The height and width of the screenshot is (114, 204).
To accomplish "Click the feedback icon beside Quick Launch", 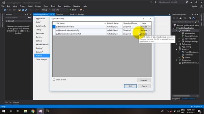I will (156, 2).
